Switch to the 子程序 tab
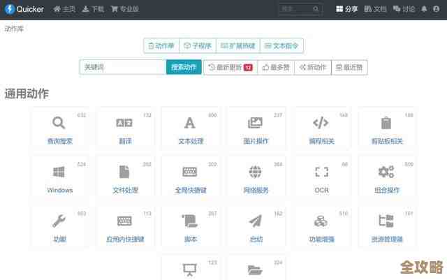The image size is (447, 280). (x=198, y=46)
